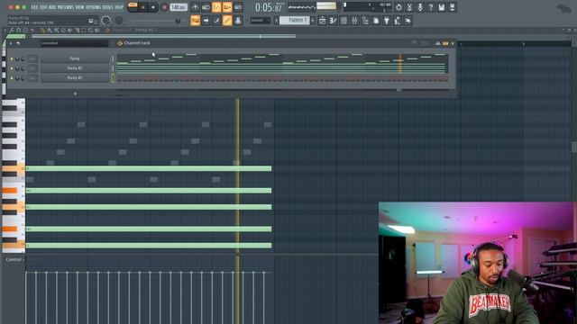Click the topmost long green note

point(149,168)
